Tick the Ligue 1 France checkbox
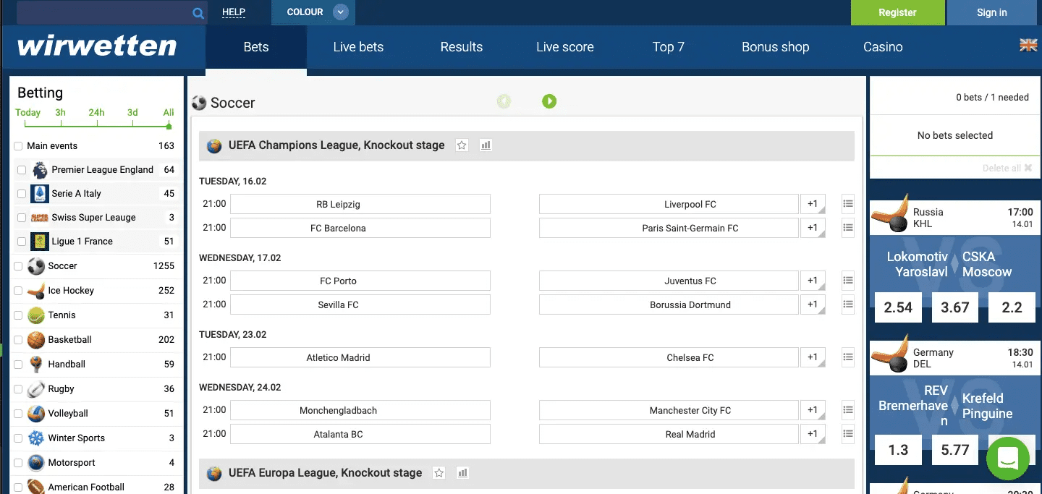Image resolution: width=1042 pixels, height=494 pixels. [x=22, y=242]
